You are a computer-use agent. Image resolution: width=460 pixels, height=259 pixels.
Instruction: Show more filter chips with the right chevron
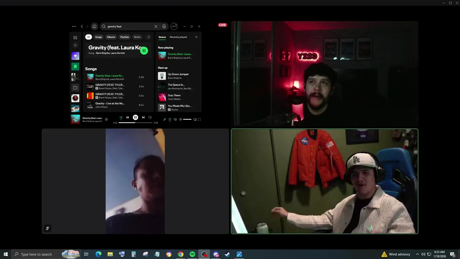point(149,37)
